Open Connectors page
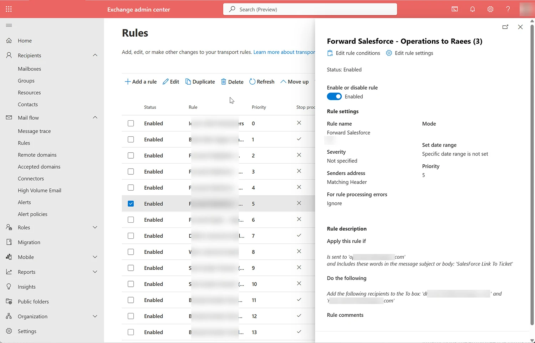Screen dimensions: 535x343 (31, 179)
